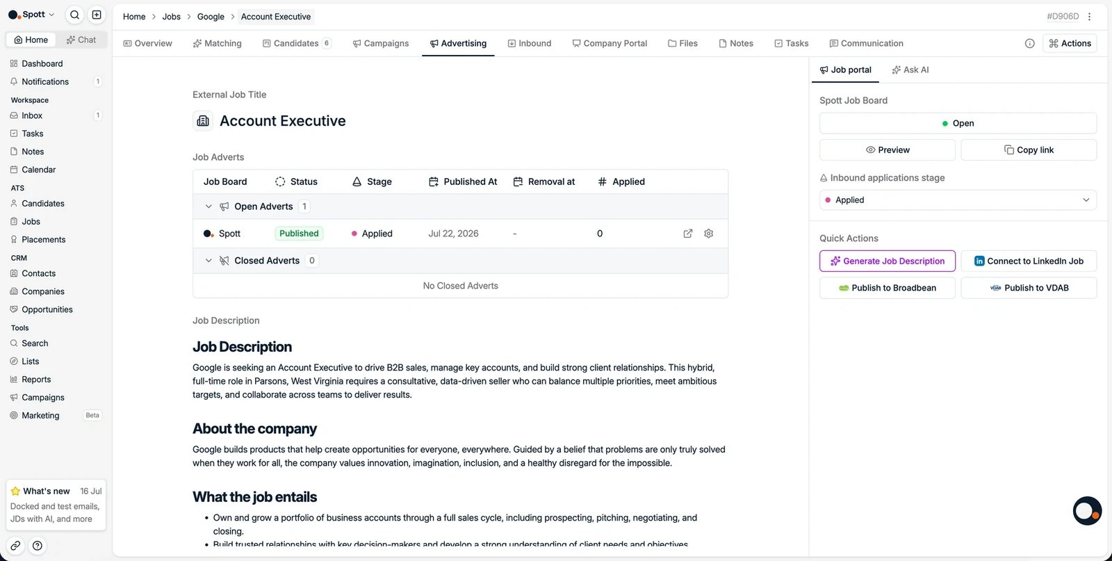Image resolution: width=1112 pixels, height=561 pixels.
Task: Open the global search magnifier icon
Action: (x=75, y=15)
